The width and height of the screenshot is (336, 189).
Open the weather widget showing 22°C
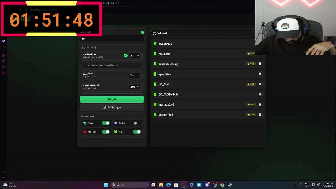click(x=10, y=185)
